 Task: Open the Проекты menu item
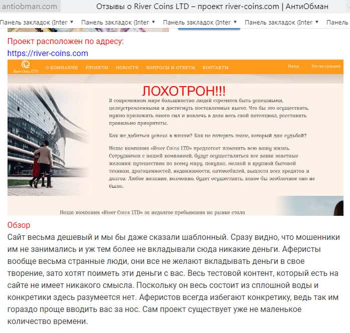(x=97, y=67)
